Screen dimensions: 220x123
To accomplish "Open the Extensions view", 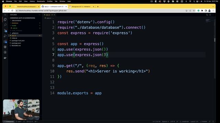I will (x=5, y=41).
